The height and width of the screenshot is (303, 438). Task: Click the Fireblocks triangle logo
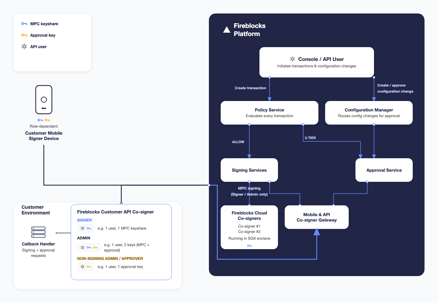(x=227, y=30)
